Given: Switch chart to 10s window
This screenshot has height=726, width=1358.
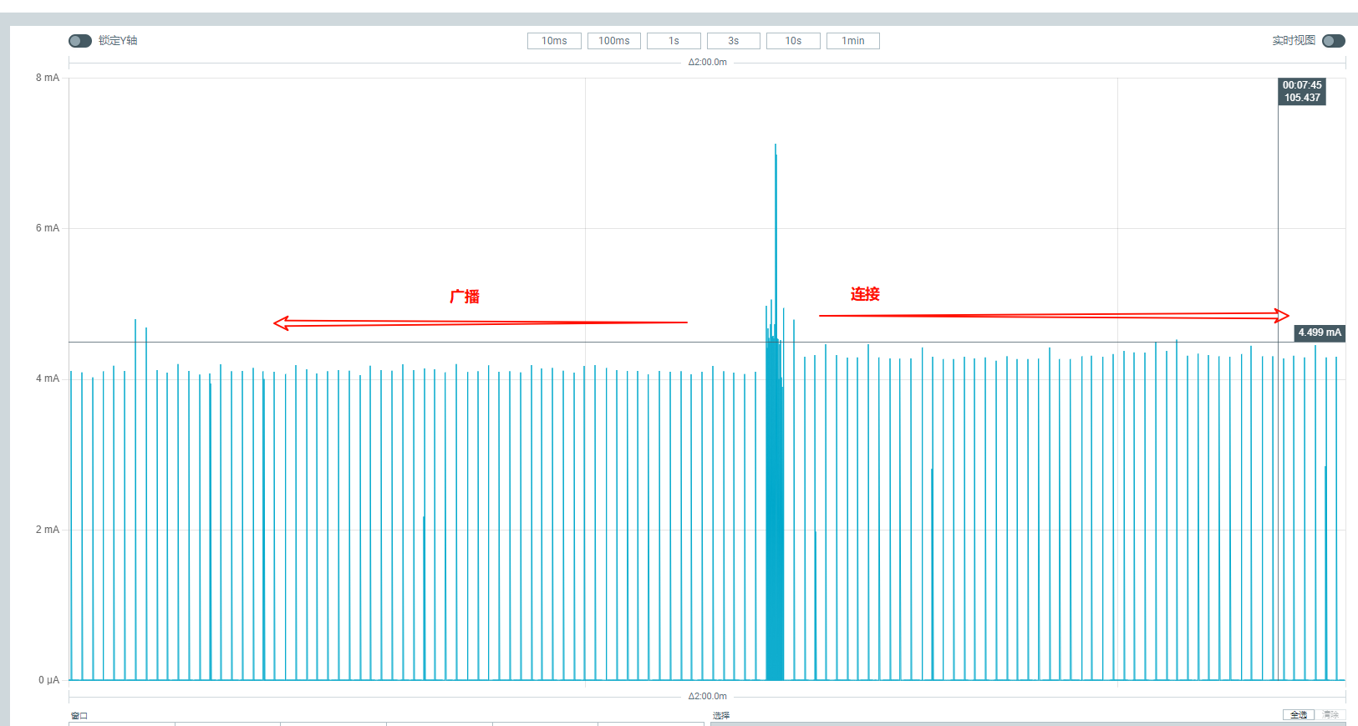Looking at the screenshot, I should (793, 41).
